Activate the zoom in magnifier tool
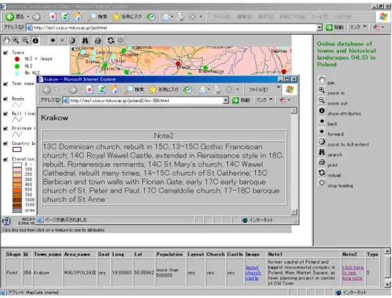This screenshot has width=392, height=298. click(x=16, y=41)
